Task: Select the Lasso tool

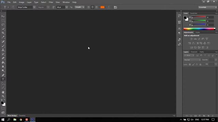Action: [x=3, y=25]
